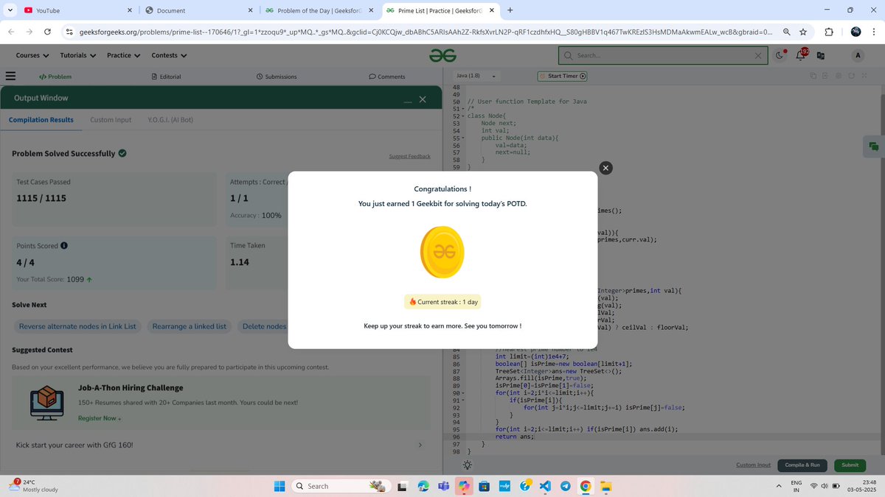This screenshot has height=497, width=885.
Task: Click the reset code icon in editor toolbar
Action: [851, 76]
